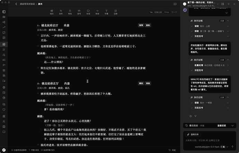Click the clock icon below the last response
The image size is (239, 153).
[x=191, y=116]
